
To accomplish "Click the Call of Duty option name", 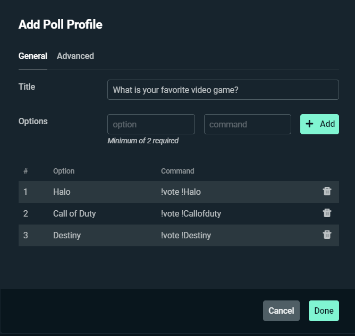I will pyautogui.click(x=74, y=213).
